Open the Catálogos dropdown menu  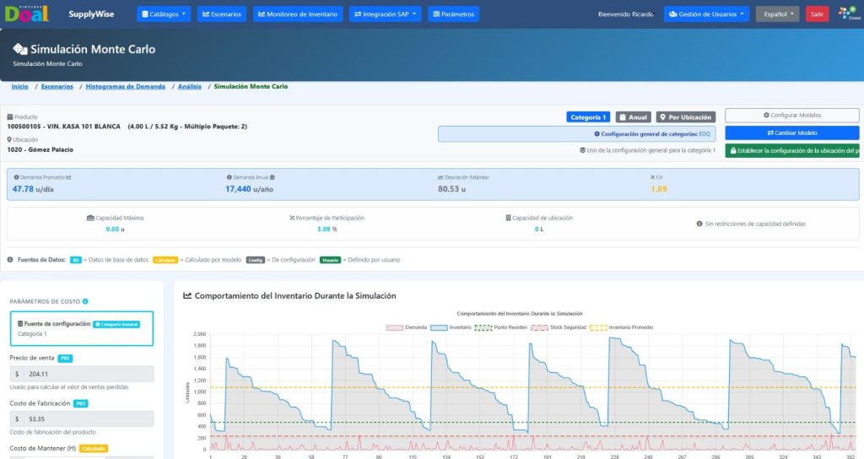pyautogui.click(x=163, y=14)
